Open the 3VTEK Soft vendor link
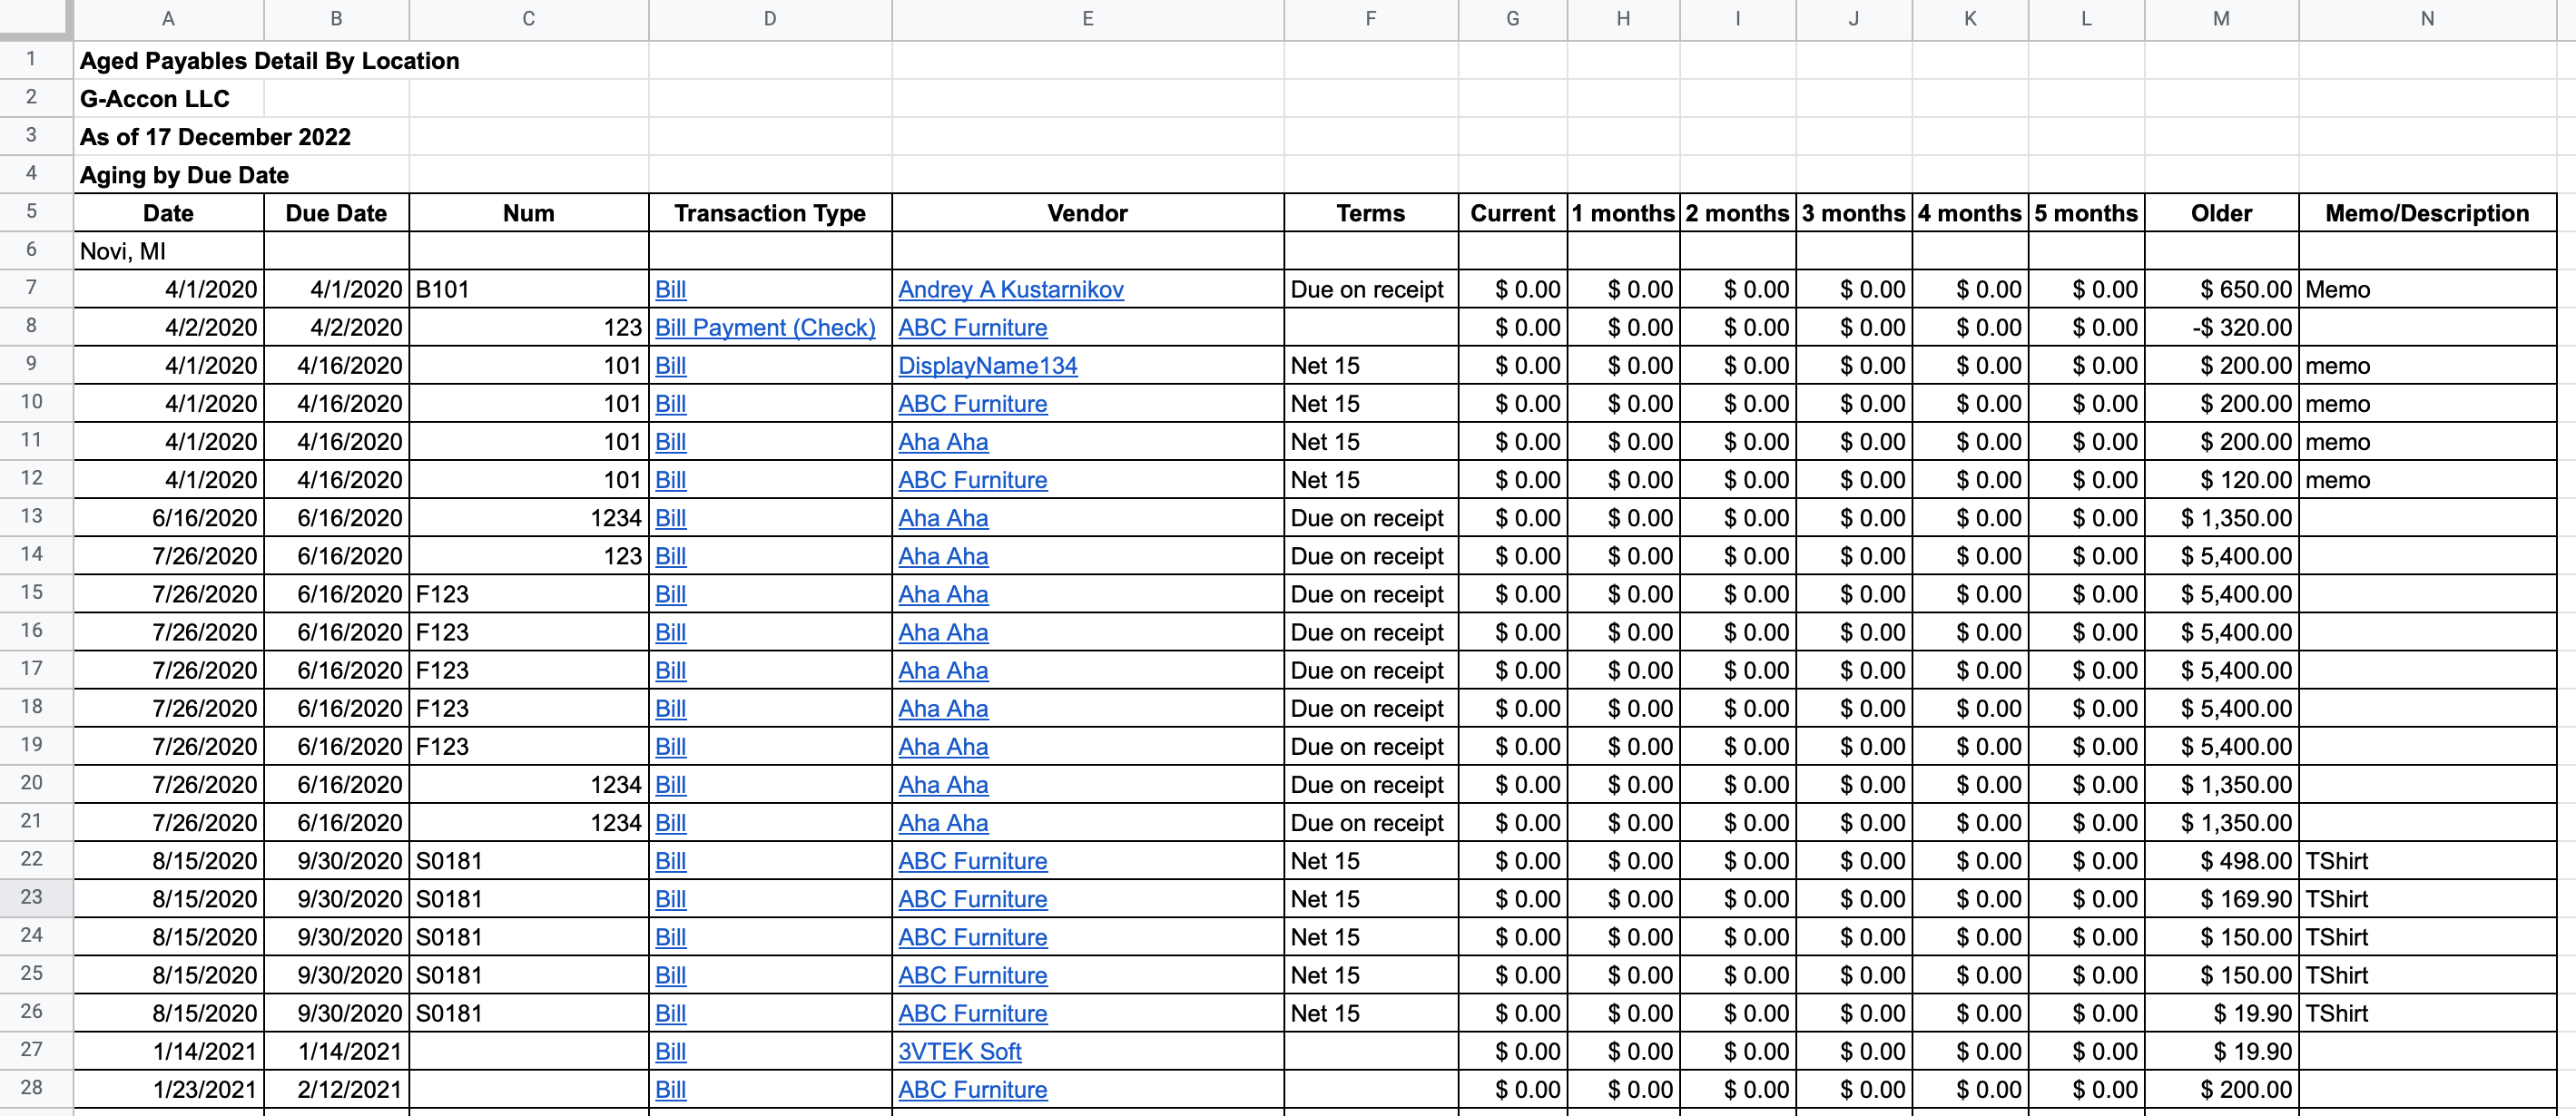 point(959,1051)
